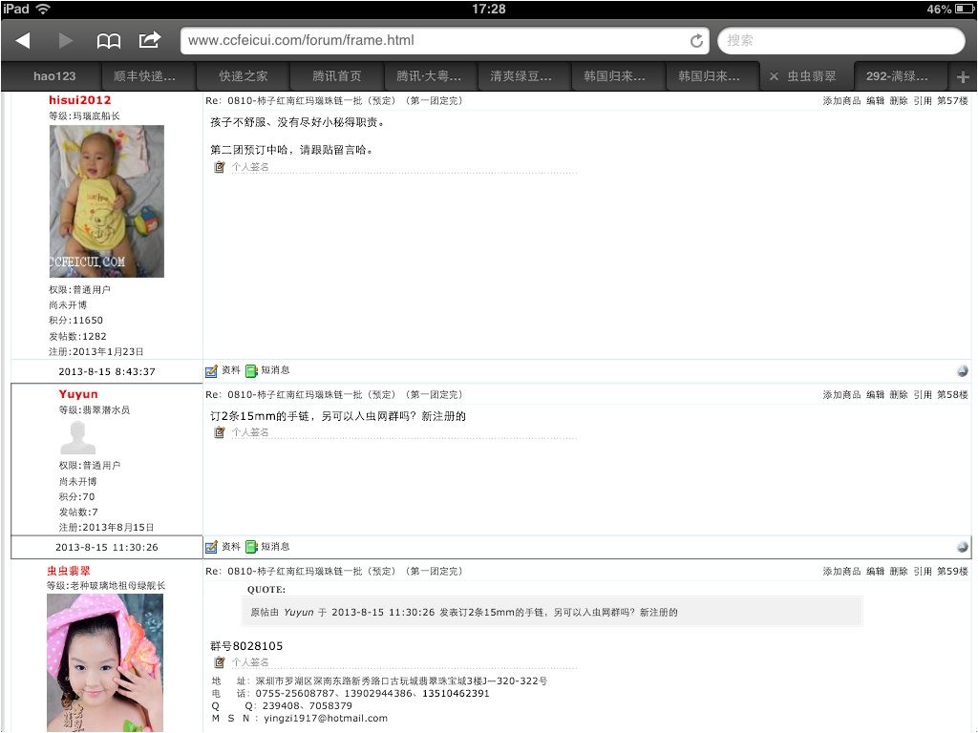The image size is (978, 733).
Task: Select 第58楼 floor number
Action: click(x=952, y=395)
